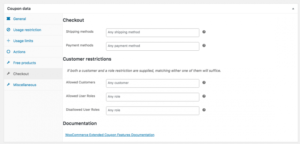This screenshot has height=144, width=300.
Task: Switch to the General tab
Action: 19,19
